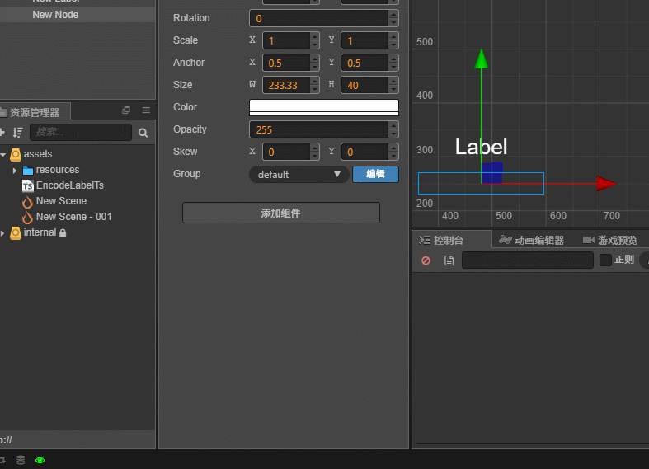Screen dimensions: 649x469
Task: Click the search magnifier icon in assets panel
Action: click(143, 133)
